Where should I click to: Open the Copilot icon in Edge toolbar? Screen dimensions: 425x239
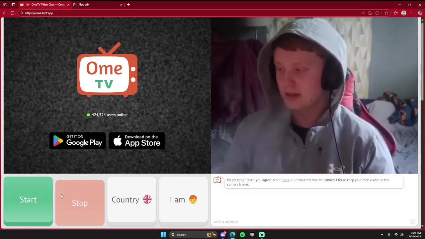pyautogui.click(x=420, y=13)
